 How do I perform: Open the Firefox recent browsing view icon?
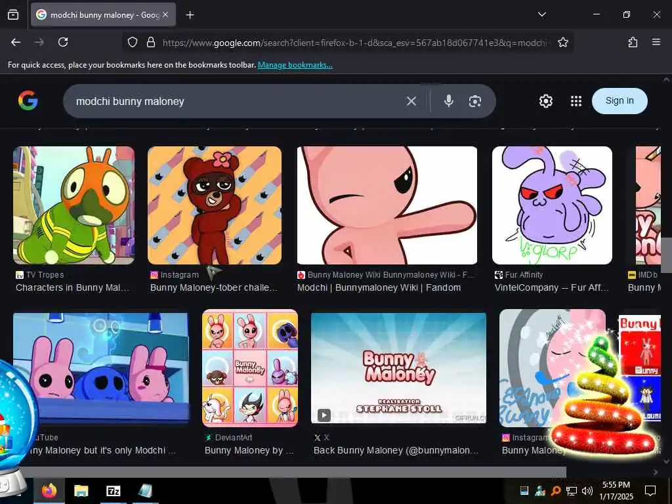click(x=13, y=15)
